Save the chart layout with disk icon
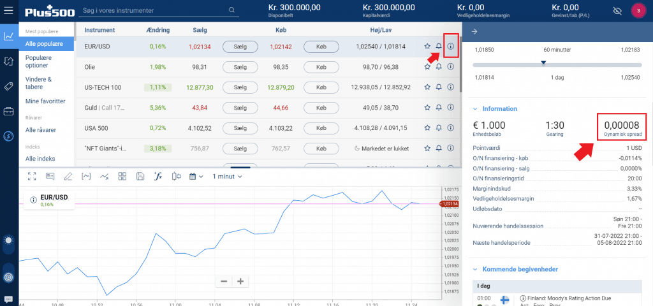This screenshot has width=653, height=306. point(141,176)
